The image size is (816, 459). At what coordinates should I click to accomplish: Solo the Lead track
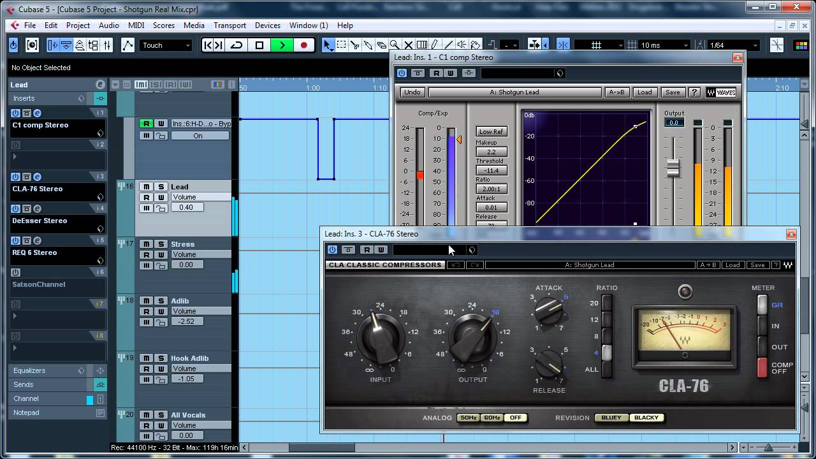(x=161, y=187)
